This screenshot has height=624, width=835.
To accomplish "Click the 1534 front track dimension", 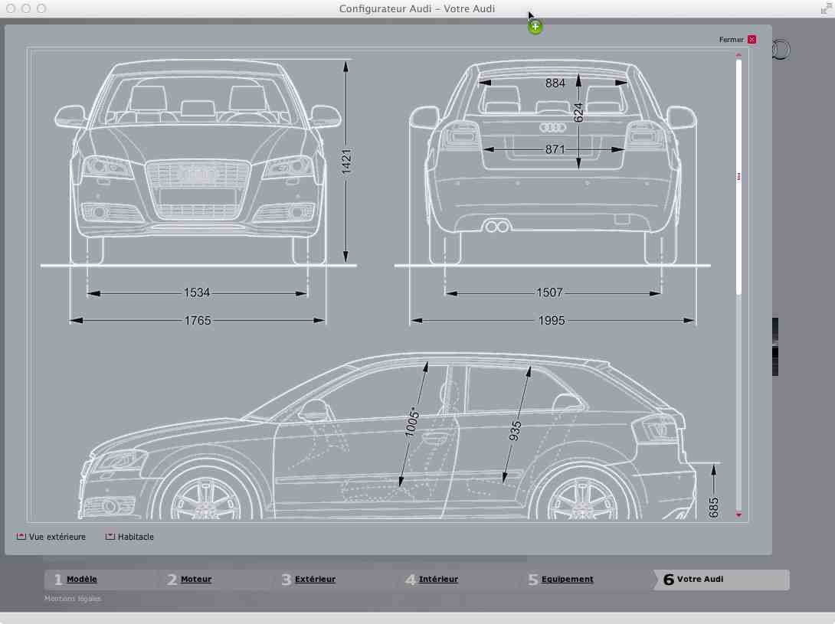I will pos(197,292).
